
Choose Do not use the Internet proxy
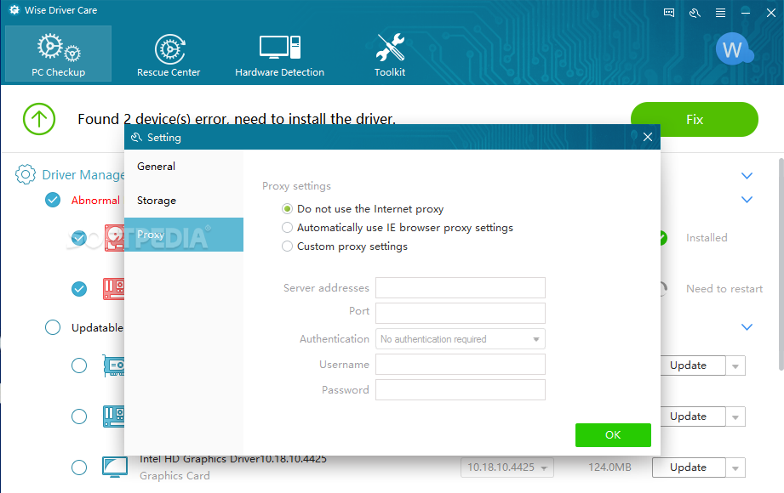pyautogui.click(x=287, y=209)
